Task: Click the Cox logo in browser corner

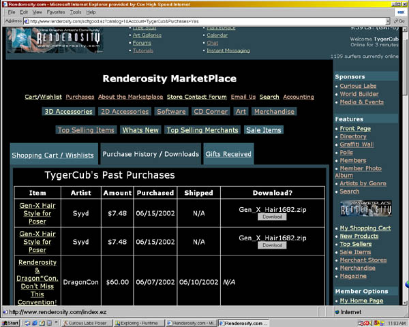Action: (x=399, y=12)
